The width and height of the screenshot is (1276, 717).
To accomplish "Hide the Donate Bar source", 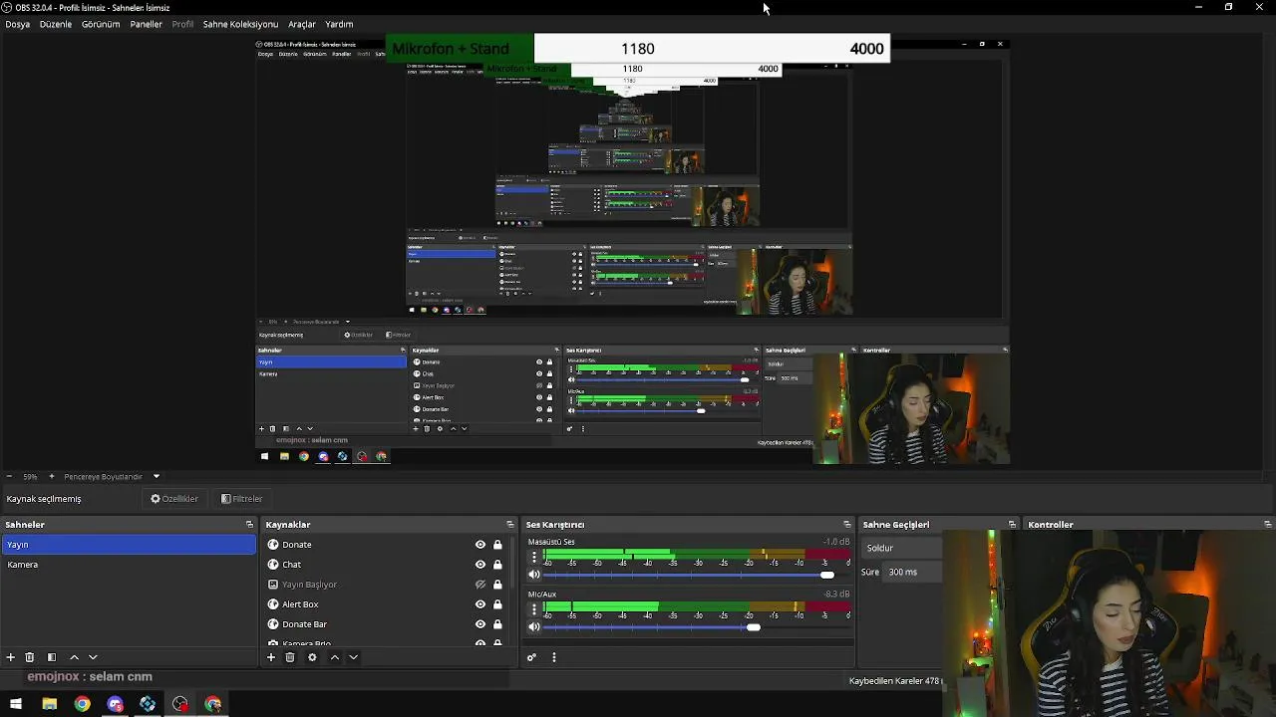I will [480, 624].
